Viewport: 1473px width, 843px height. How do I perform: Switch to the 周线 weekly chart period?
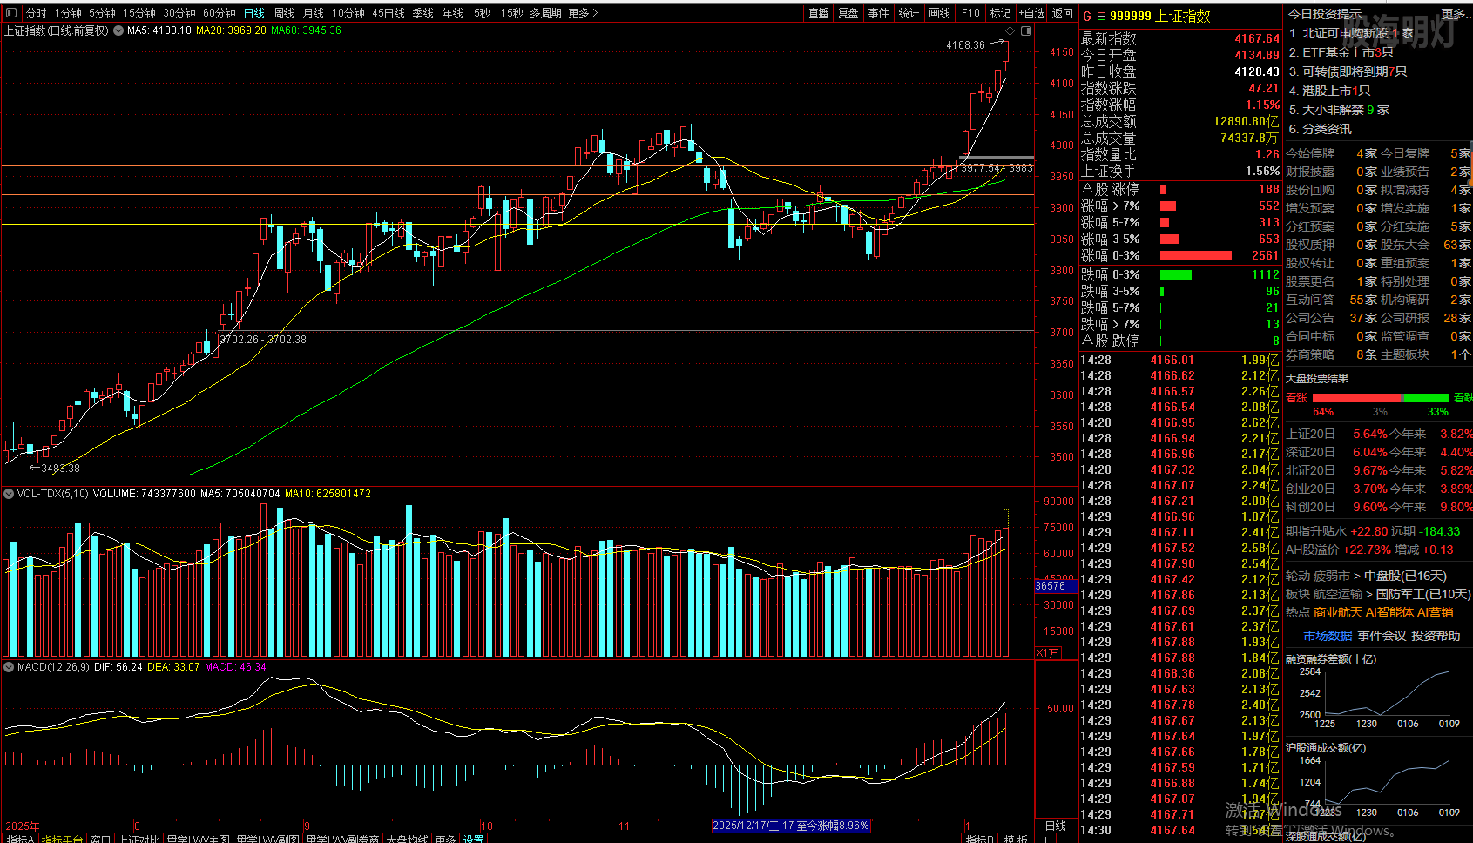click(284, 14)
